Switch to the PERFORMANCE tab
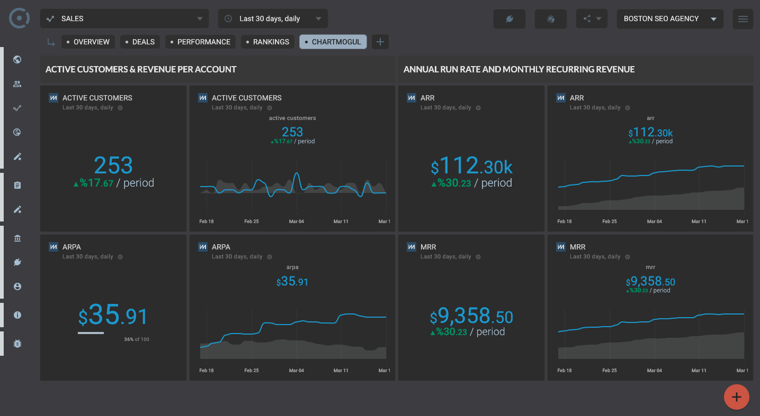The width and height of the screenshot is (760, 416). [x=201, y=42]
